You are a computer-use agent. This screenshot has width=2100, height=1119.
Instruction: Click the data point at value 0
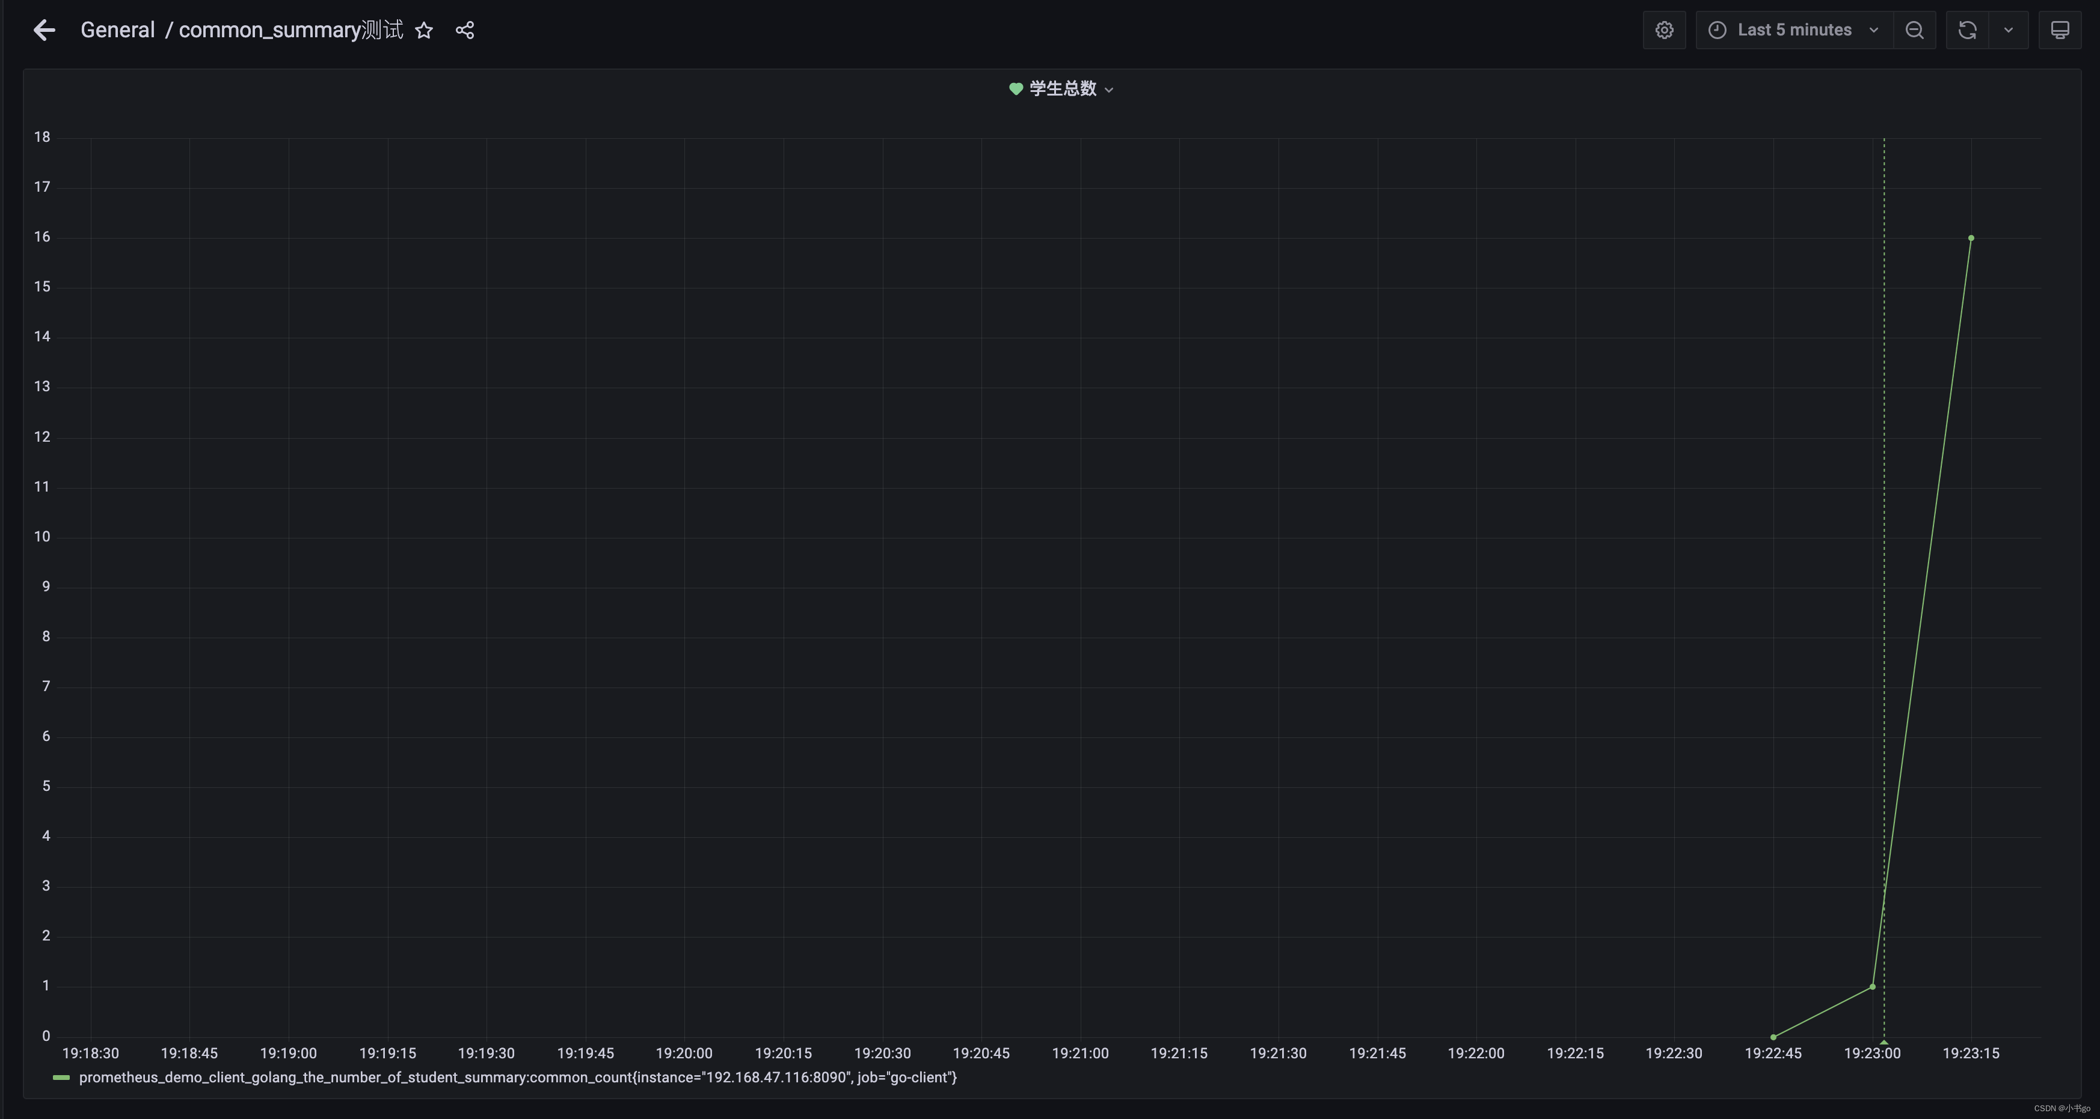pyautogui.click(x=1773, y=1037)
